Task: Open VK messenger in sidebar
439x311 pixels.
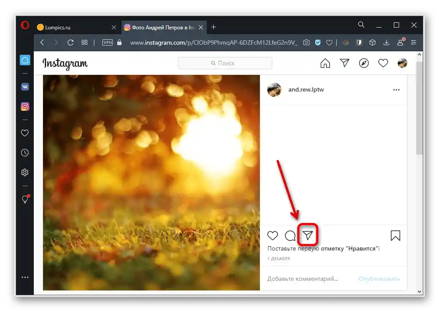Action: click(25, 87)
